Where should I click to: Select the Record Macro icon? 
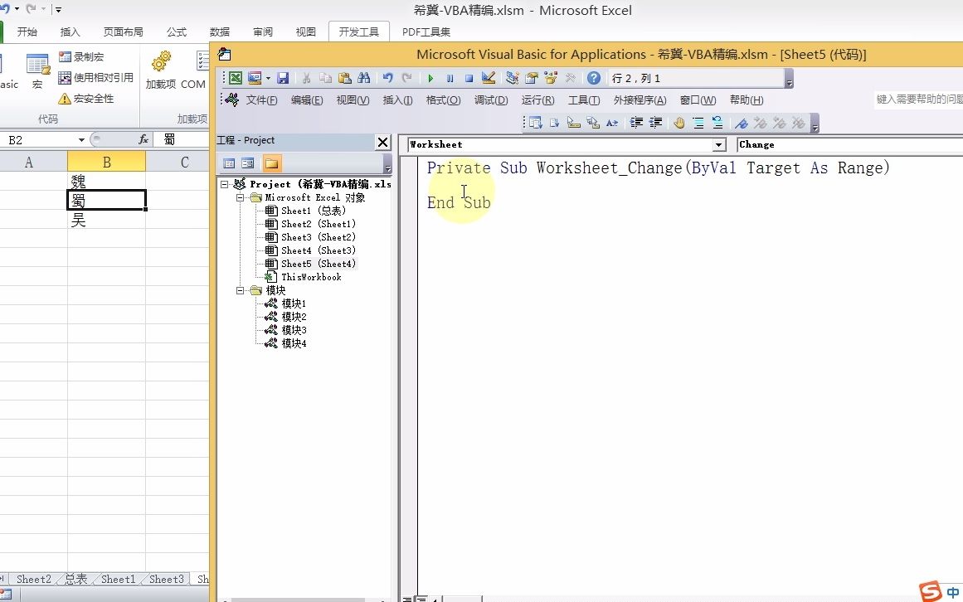[x=79, y=56]
